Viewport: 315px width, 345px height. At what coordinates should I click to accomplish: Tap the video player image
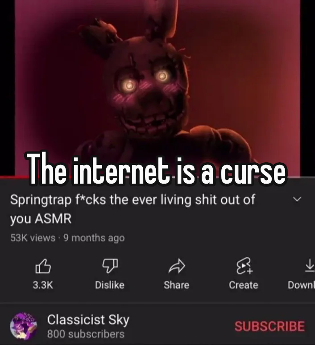click(x=157, y=88)
